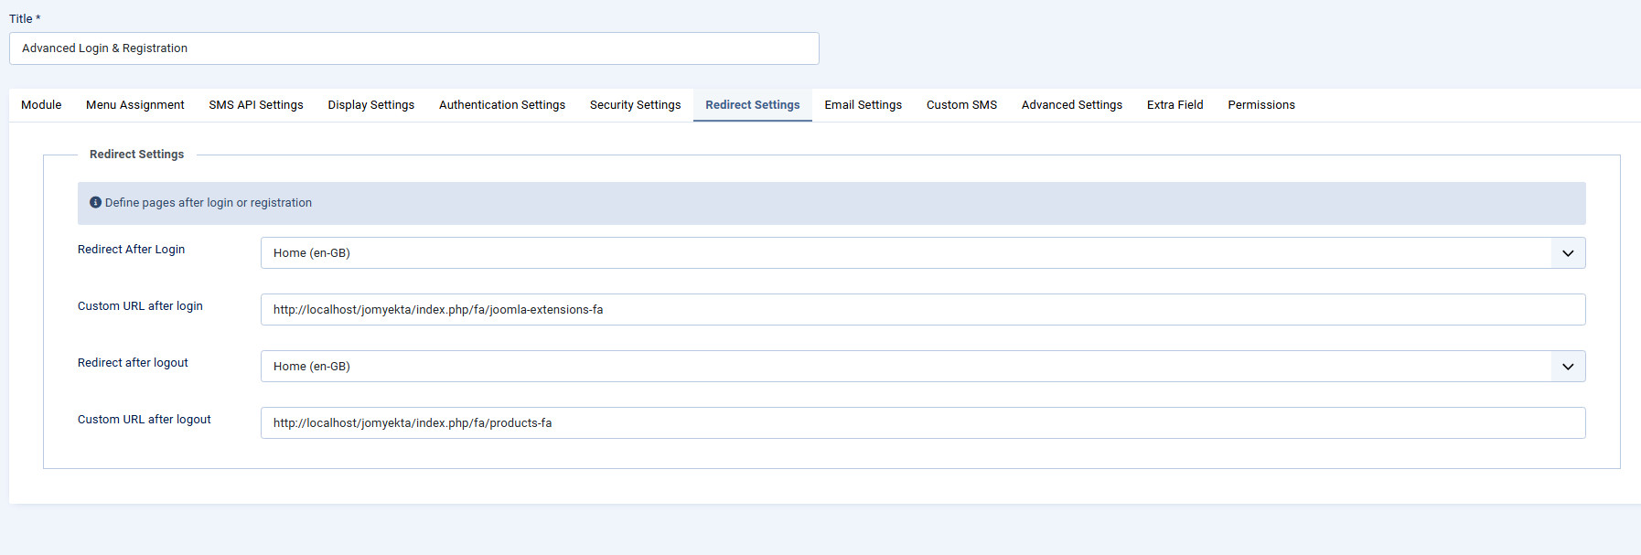Open the Menu Assignment tab
1641x555 pixels.
pos(135,105)
